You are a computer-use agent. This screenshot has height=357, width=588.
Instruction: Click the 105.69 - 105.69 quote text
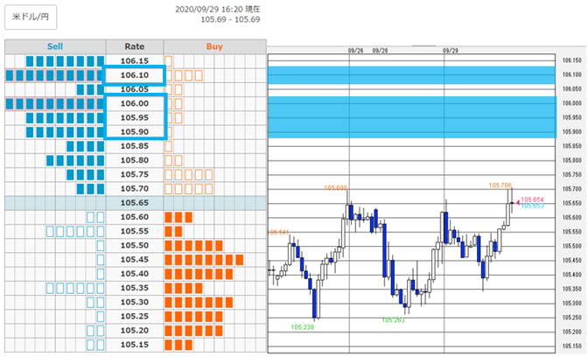point(230,19)
